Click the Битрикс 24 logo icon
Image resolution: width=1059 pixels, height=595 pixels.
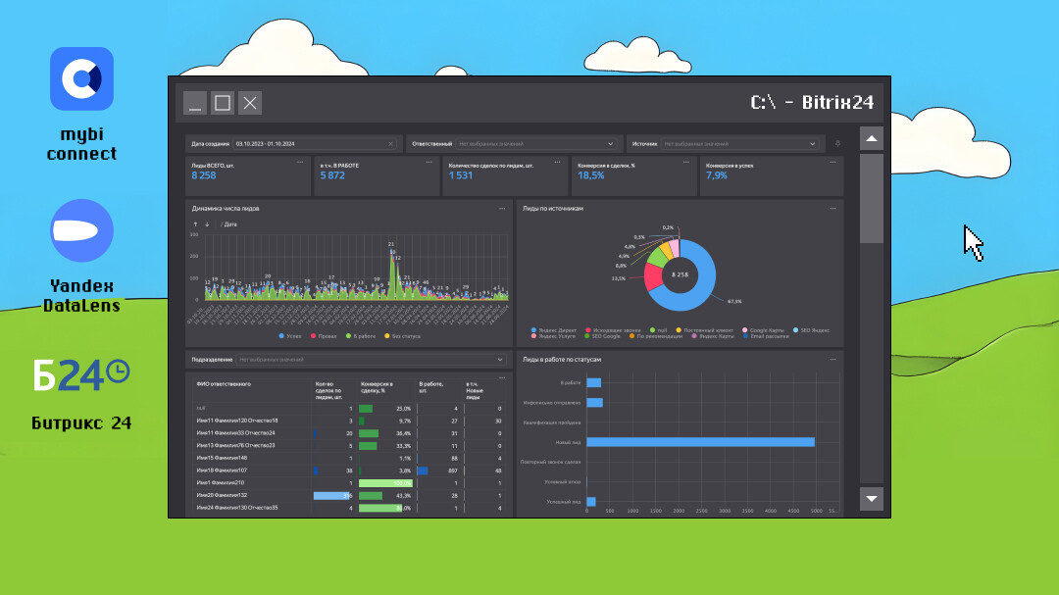click(x=81, y=373)
